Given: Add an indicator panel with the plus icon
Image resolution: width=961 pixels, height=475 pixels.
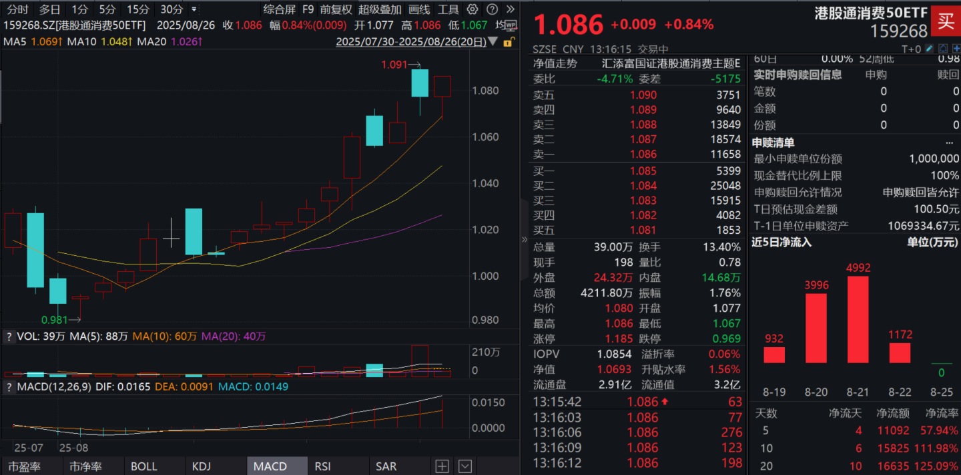Looking at the screenshot, I should click(x=442, y=466).
